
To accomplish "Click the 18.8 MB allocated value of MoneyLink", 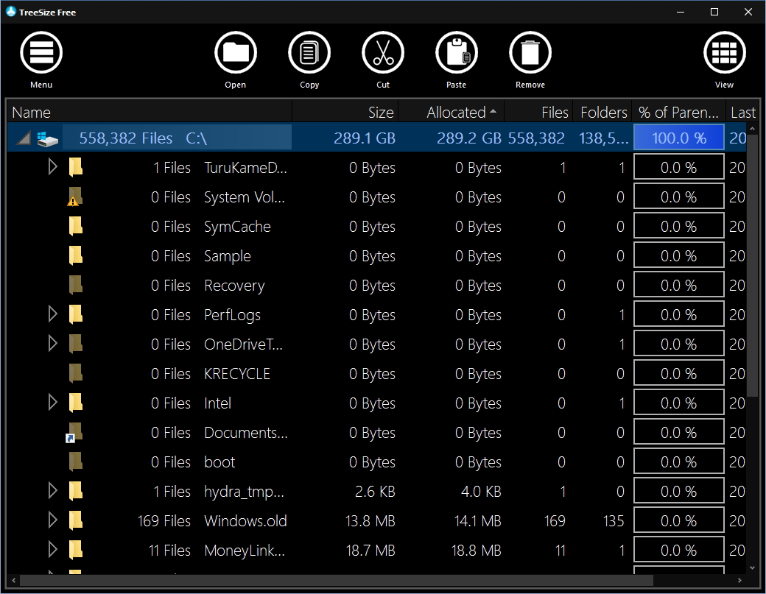I will coord(477,551).
